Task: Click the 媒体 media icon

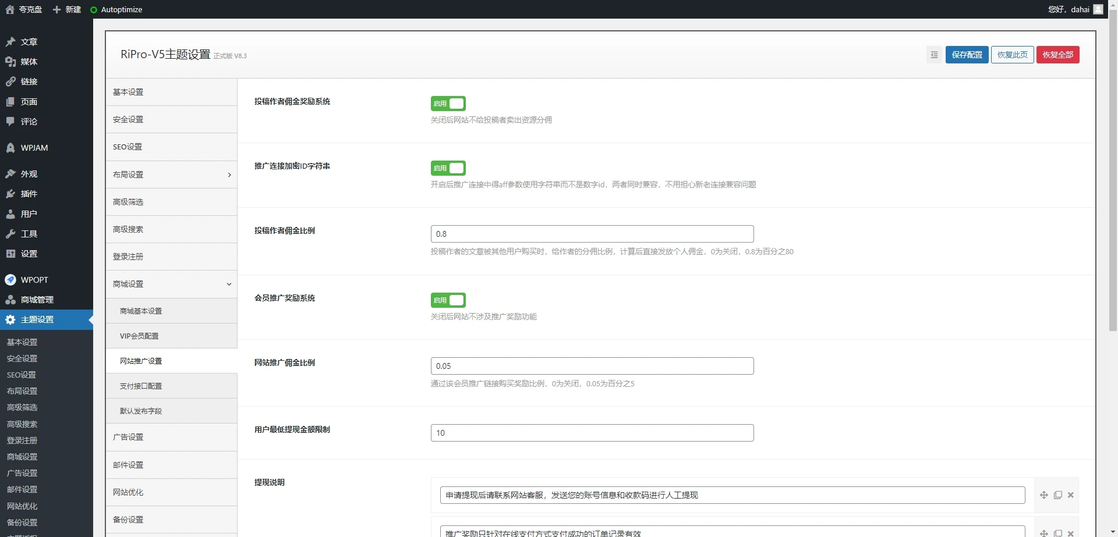Action: click(10, 62)
